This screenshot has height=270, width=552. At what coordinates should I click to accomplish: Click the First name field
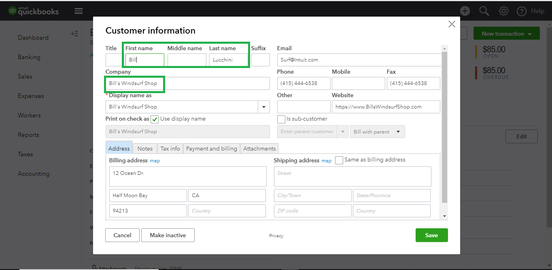click(145, 60)
